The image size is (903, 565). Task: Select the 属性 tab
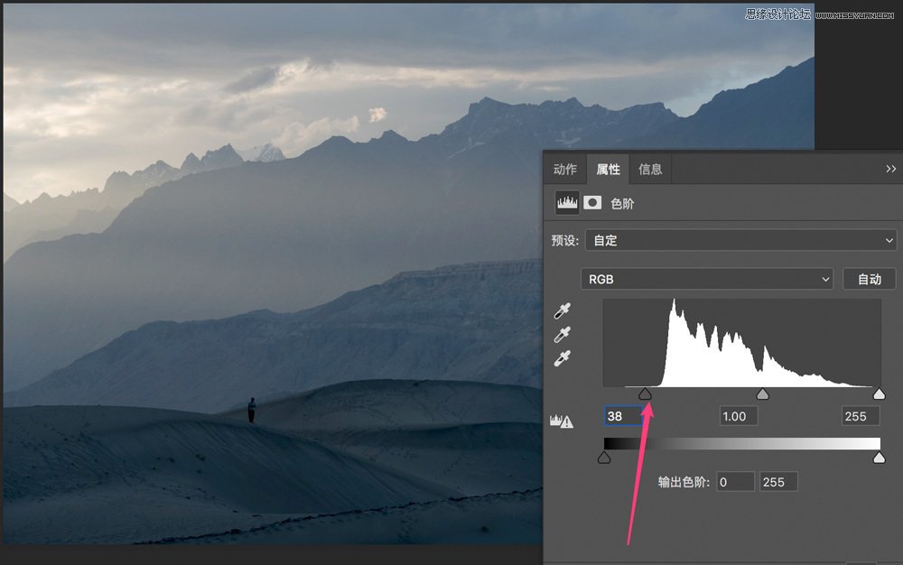tap(607, 169)
